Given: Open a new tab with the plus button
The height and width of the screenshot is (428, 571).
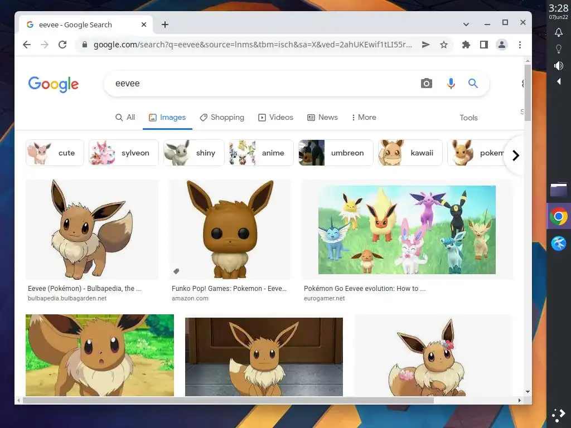Looking at the screenshot, I should 165,25.
